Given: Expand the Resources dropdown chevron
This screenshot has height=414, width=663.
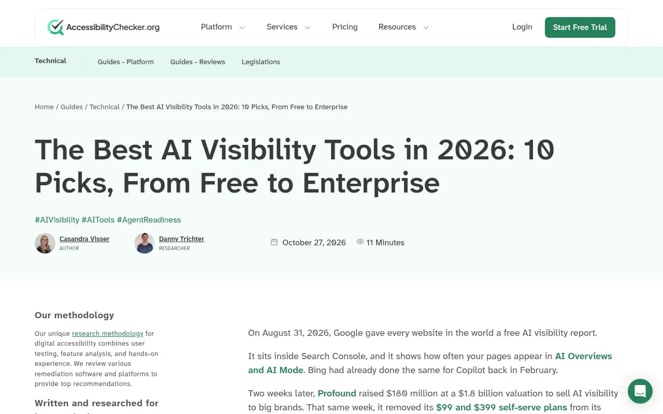Looking at the screenshot, I should 426,27.
